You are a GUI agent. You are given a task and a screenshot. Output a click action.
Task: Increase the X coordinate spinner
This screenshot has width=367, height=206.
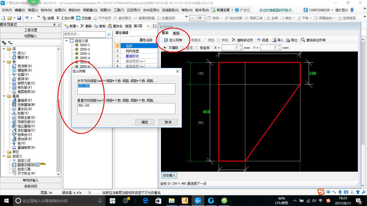[x=241, y=46]
